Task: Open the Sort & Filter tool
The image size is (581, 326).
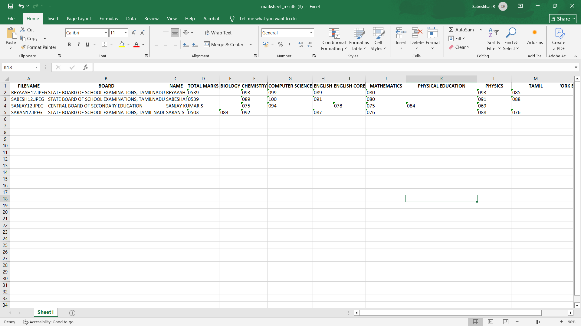Action: tap(494, 39)
